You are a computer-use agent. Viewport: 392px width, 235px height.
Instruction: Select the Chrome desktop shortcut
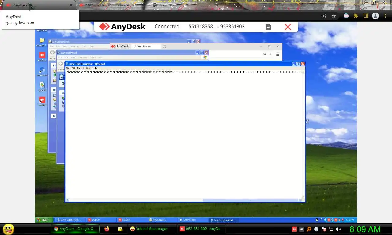[x=42, y=71]
